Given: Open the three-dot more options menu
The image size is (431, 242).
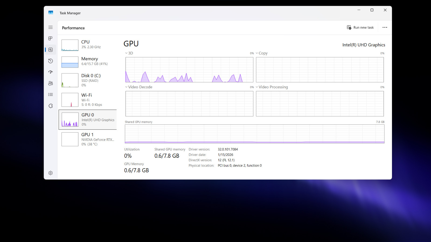Looking at the screenshot, I should [385, 27].
